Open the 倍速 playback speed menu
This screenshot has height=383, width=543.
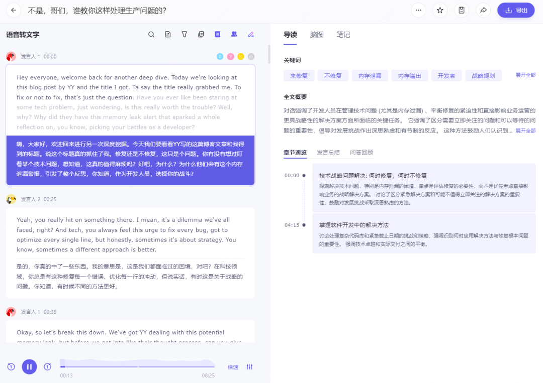233,367
